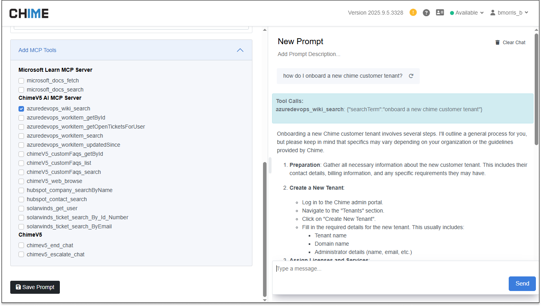Collapse the Add MCP Tools section chevron

pos(240,50)
